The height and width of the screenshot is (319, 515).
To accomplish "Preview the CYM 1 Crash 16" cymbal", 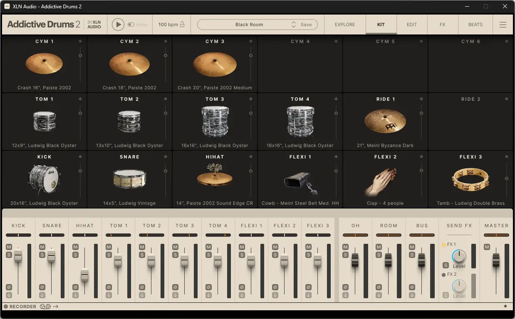I will [x=44, y=64].
